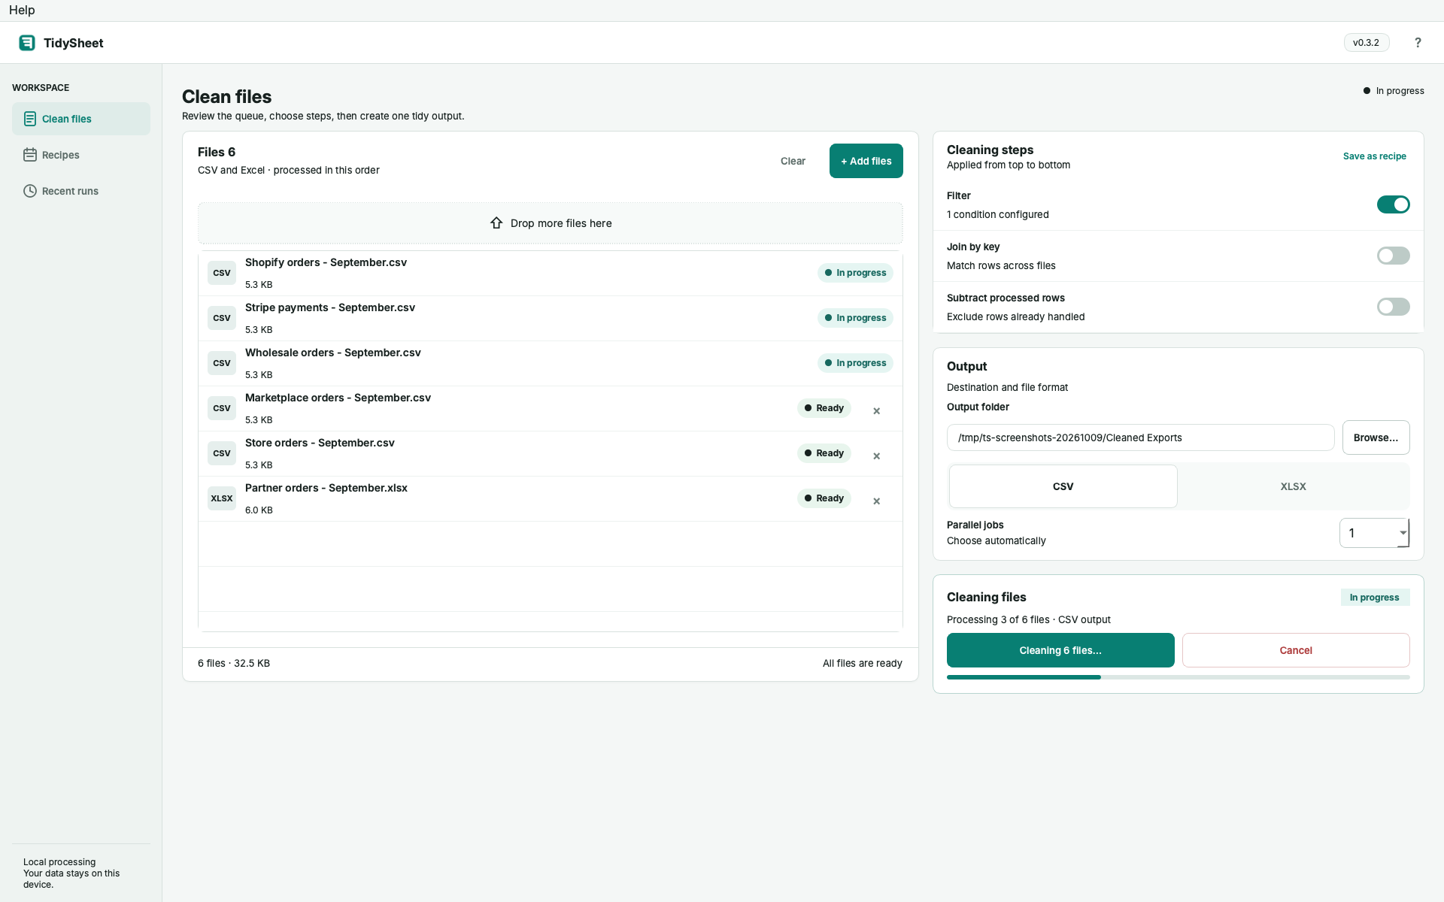Click the TidySheet logo icon
This screenshot has height=902, width=1444.
[x=27, y=43]
